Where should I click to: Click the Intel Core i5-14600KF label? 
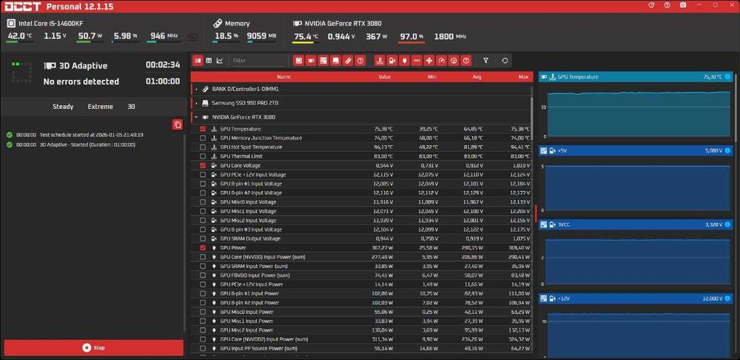(51, 23)
